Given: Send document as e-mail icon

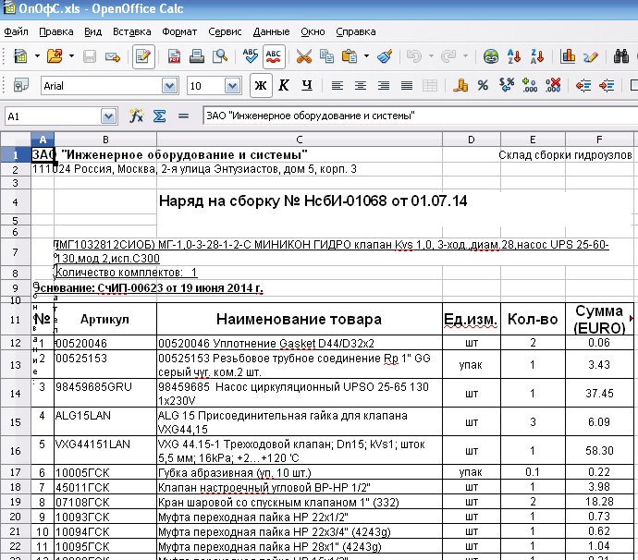Looking at the screenshot, I should pos(112,56).
